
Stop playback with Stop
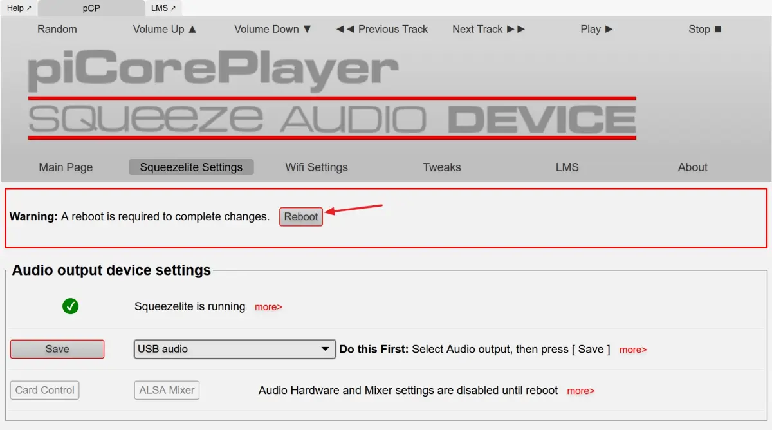(x=705, y=29)
